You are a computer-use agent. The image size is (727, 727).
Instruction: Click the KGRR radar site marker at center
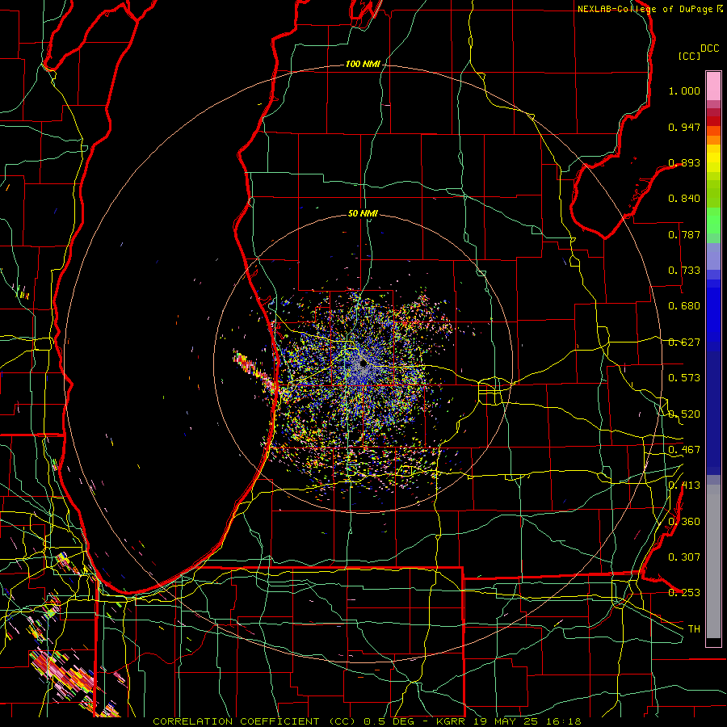363,363
